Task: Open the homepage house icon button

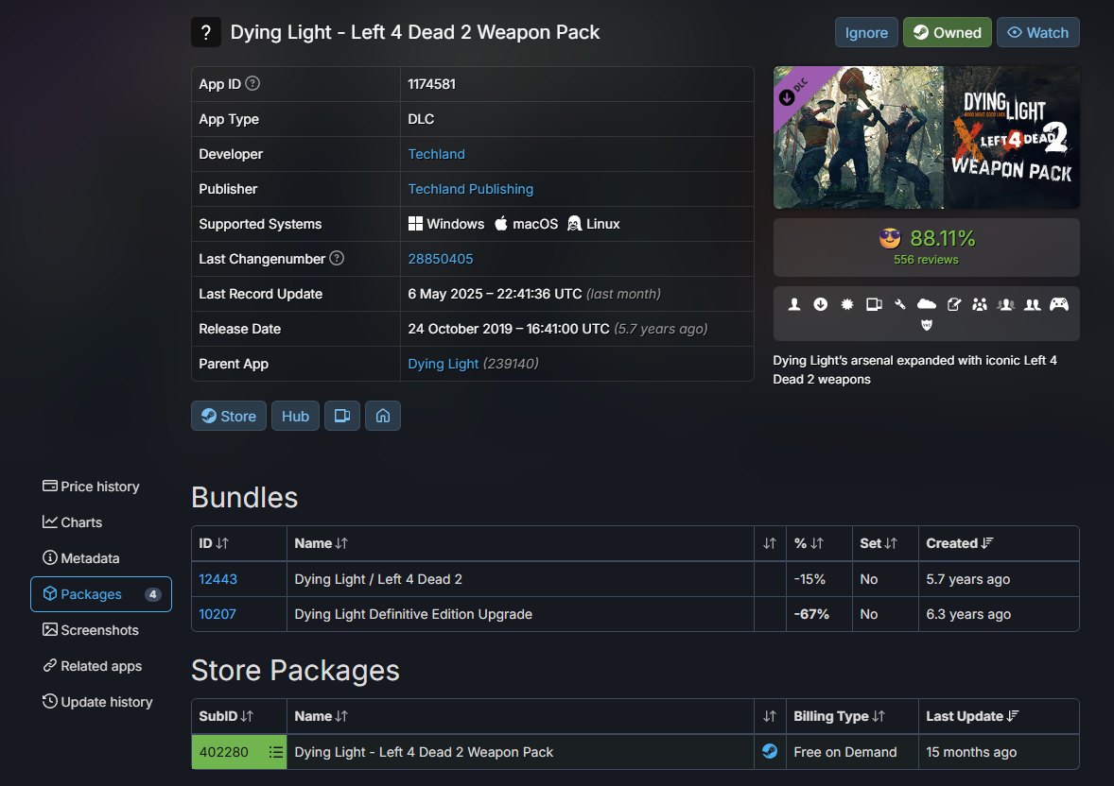Action: click(x=383, y=416)
